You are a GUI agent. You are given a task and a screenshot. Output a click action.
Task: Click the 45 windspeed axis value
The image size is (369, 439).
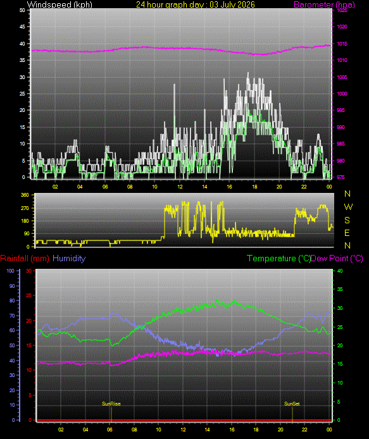22,27
